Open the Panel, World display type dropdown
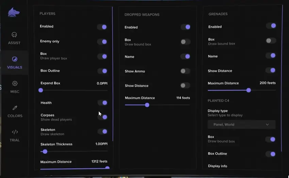Image resolution: width=289 pixels, height=178 pixels. tap(241, 124)
